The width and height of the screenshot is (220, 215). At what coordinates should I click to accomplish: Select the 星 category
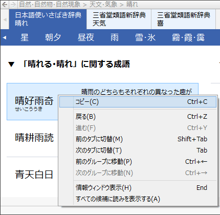point(25,37)
